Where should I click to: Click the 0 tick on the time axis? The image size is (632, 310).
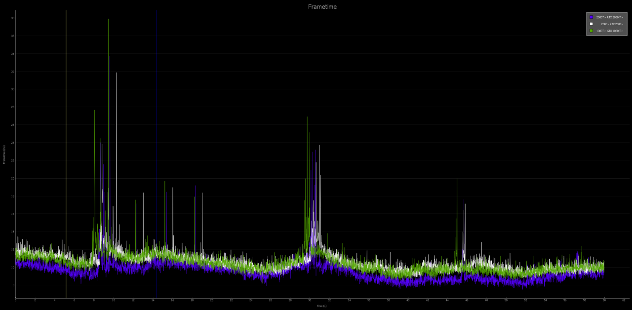point(15,300)
